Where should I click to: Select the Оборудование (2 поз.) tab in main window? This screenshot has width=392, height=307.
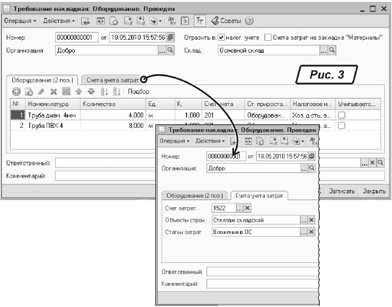click(42, 79)
